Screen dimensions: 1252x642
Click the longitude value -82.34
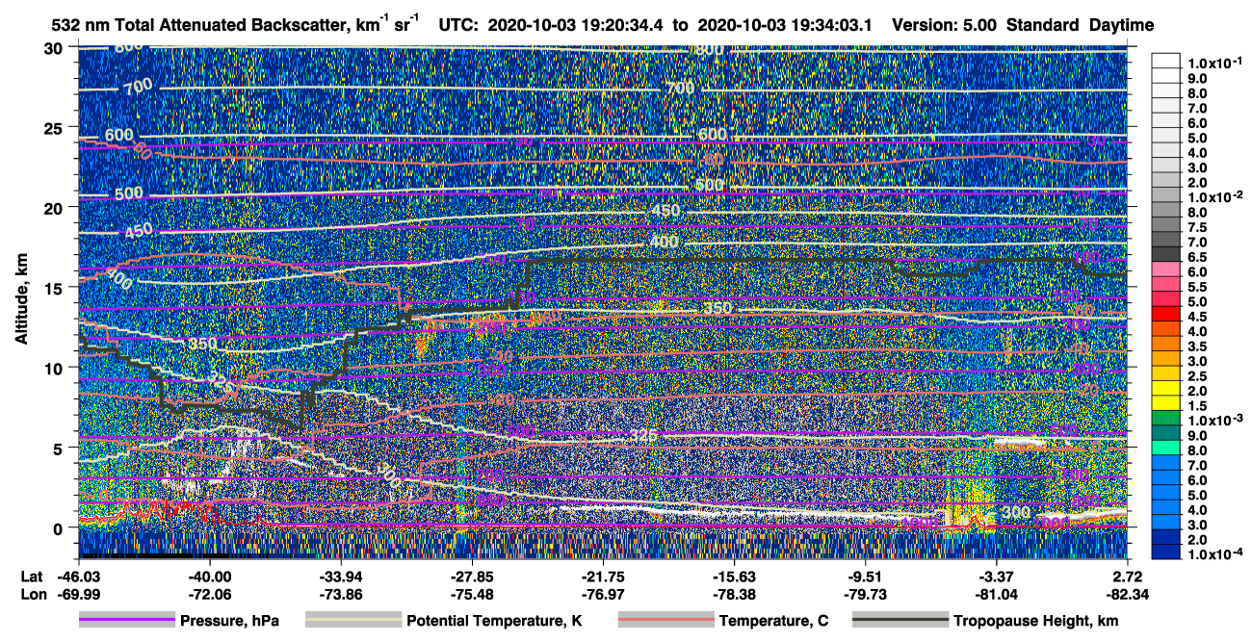tap(1127, 595)
